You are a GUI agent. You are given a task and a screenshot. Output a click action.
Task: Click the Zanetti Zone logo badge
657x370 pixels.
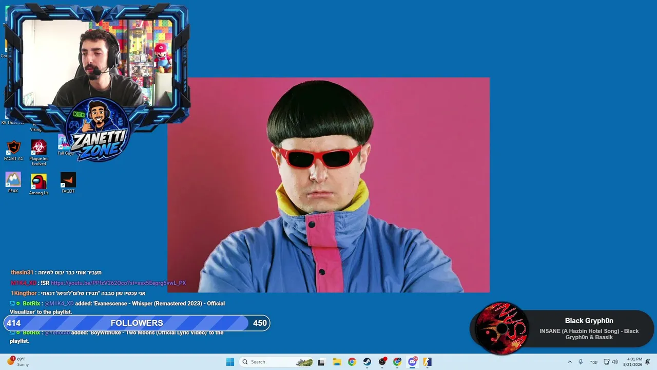(x=98, y=129)
